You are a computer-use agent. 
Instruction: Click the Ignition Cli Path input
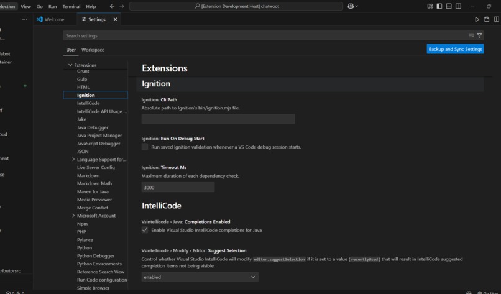pos(218,119)
